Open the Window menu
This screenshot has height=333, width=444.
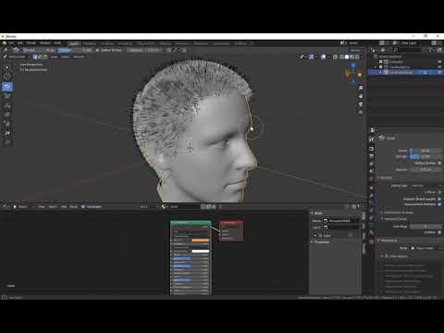coord(45,43)
